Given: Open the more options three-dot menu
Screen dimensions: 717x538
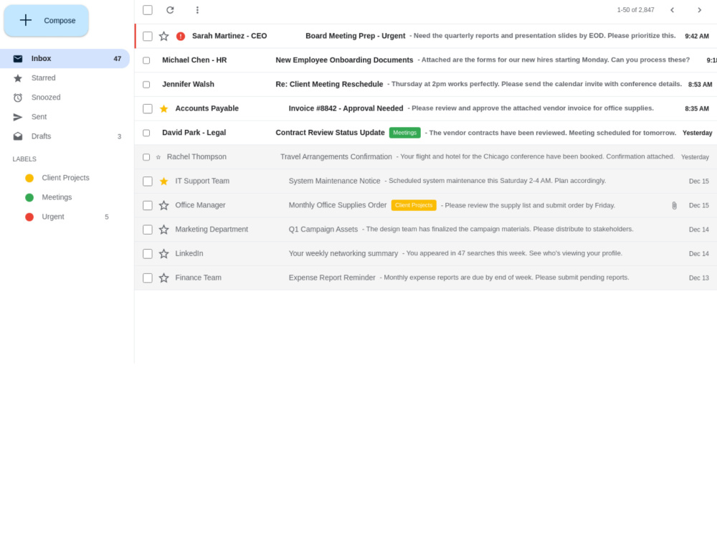Looking at the screenshot, I should pyautogui.click(x=197, y=10).
